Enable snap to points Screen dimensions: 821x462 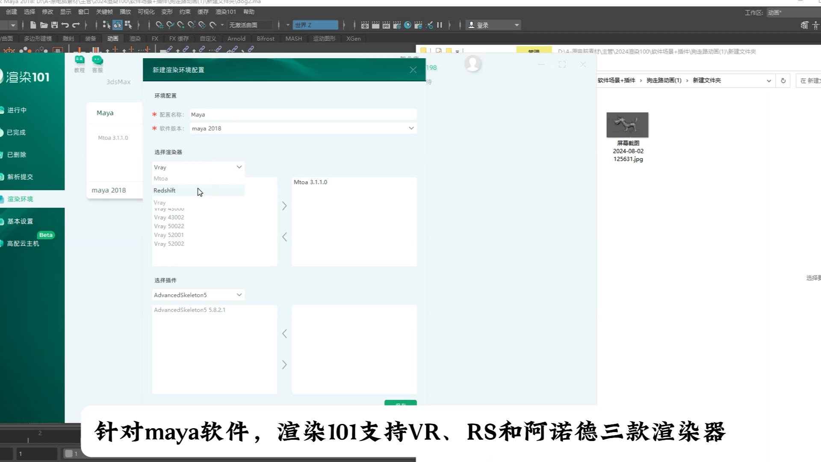(181, 25)
